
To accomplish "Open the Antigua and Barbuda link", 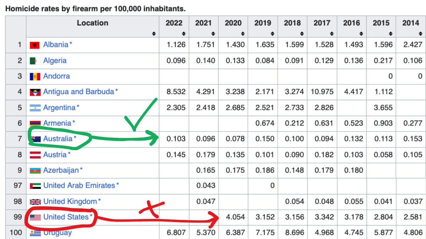I will coord(78,92).
